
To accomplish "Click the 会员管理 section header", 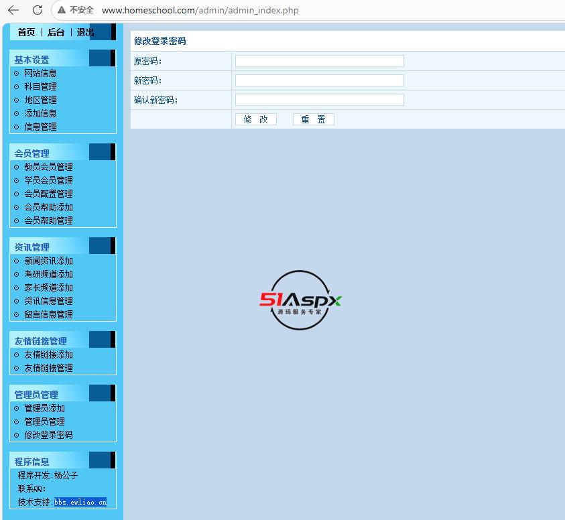I will (32, 153).
